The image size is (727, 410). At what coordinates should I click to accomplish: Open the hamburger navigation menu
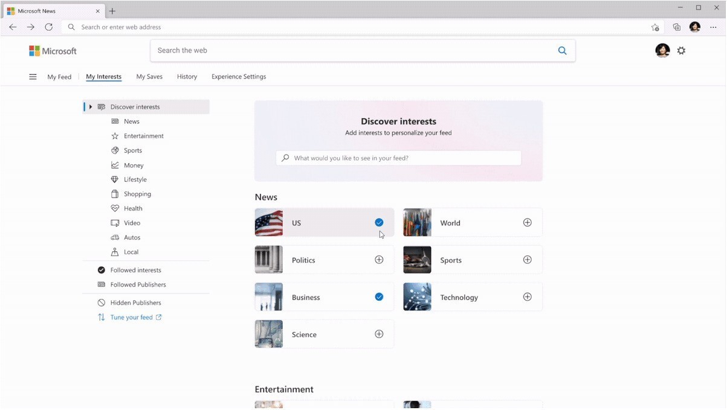[33, 77]
